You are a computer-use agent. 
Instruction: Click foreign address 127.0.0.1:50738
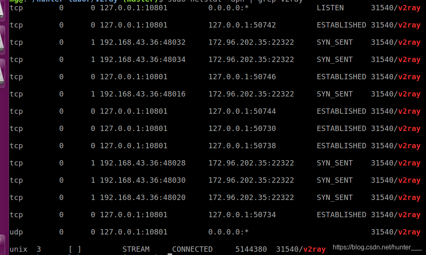click(x=242, y=146)
